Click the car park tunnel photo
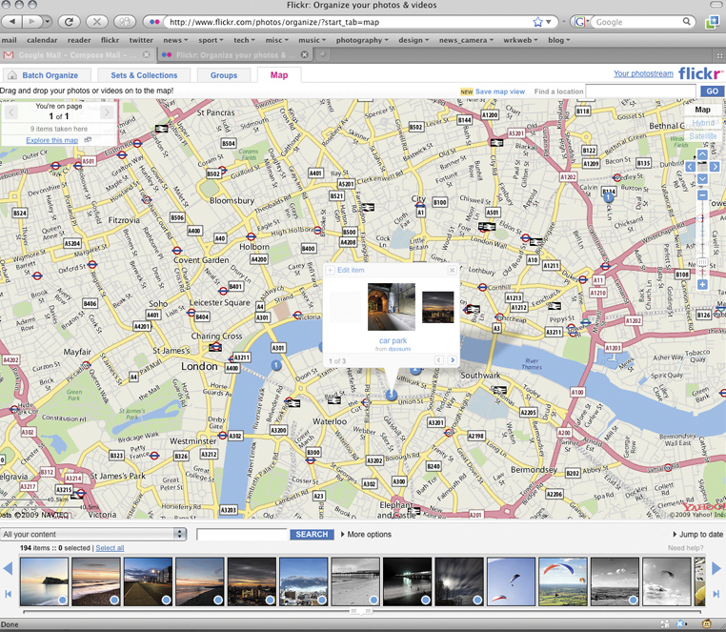Screen dimensions: 726x632 (392, 307)
